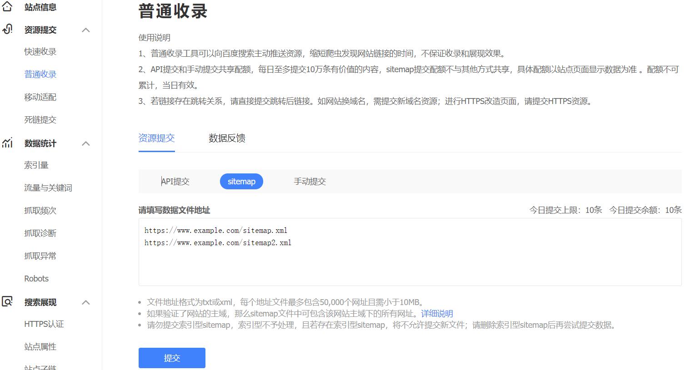Open the Robots page
Screen dimensions: 685x370
(36, 278)
